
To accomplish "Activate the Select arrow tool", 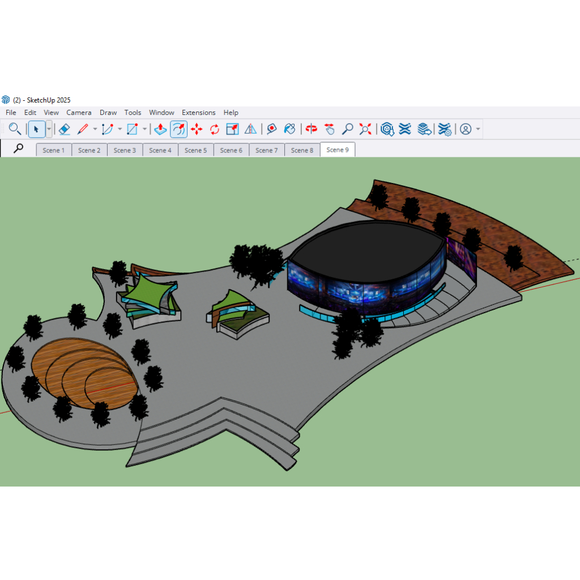I will [36, 129].
